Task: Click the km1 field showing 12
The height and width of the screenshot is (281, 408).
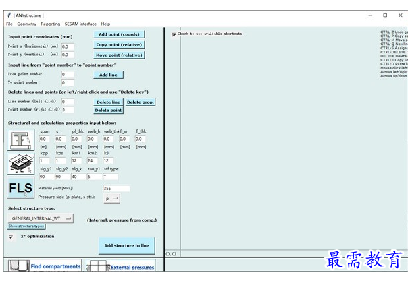Action: coord(76,161)
